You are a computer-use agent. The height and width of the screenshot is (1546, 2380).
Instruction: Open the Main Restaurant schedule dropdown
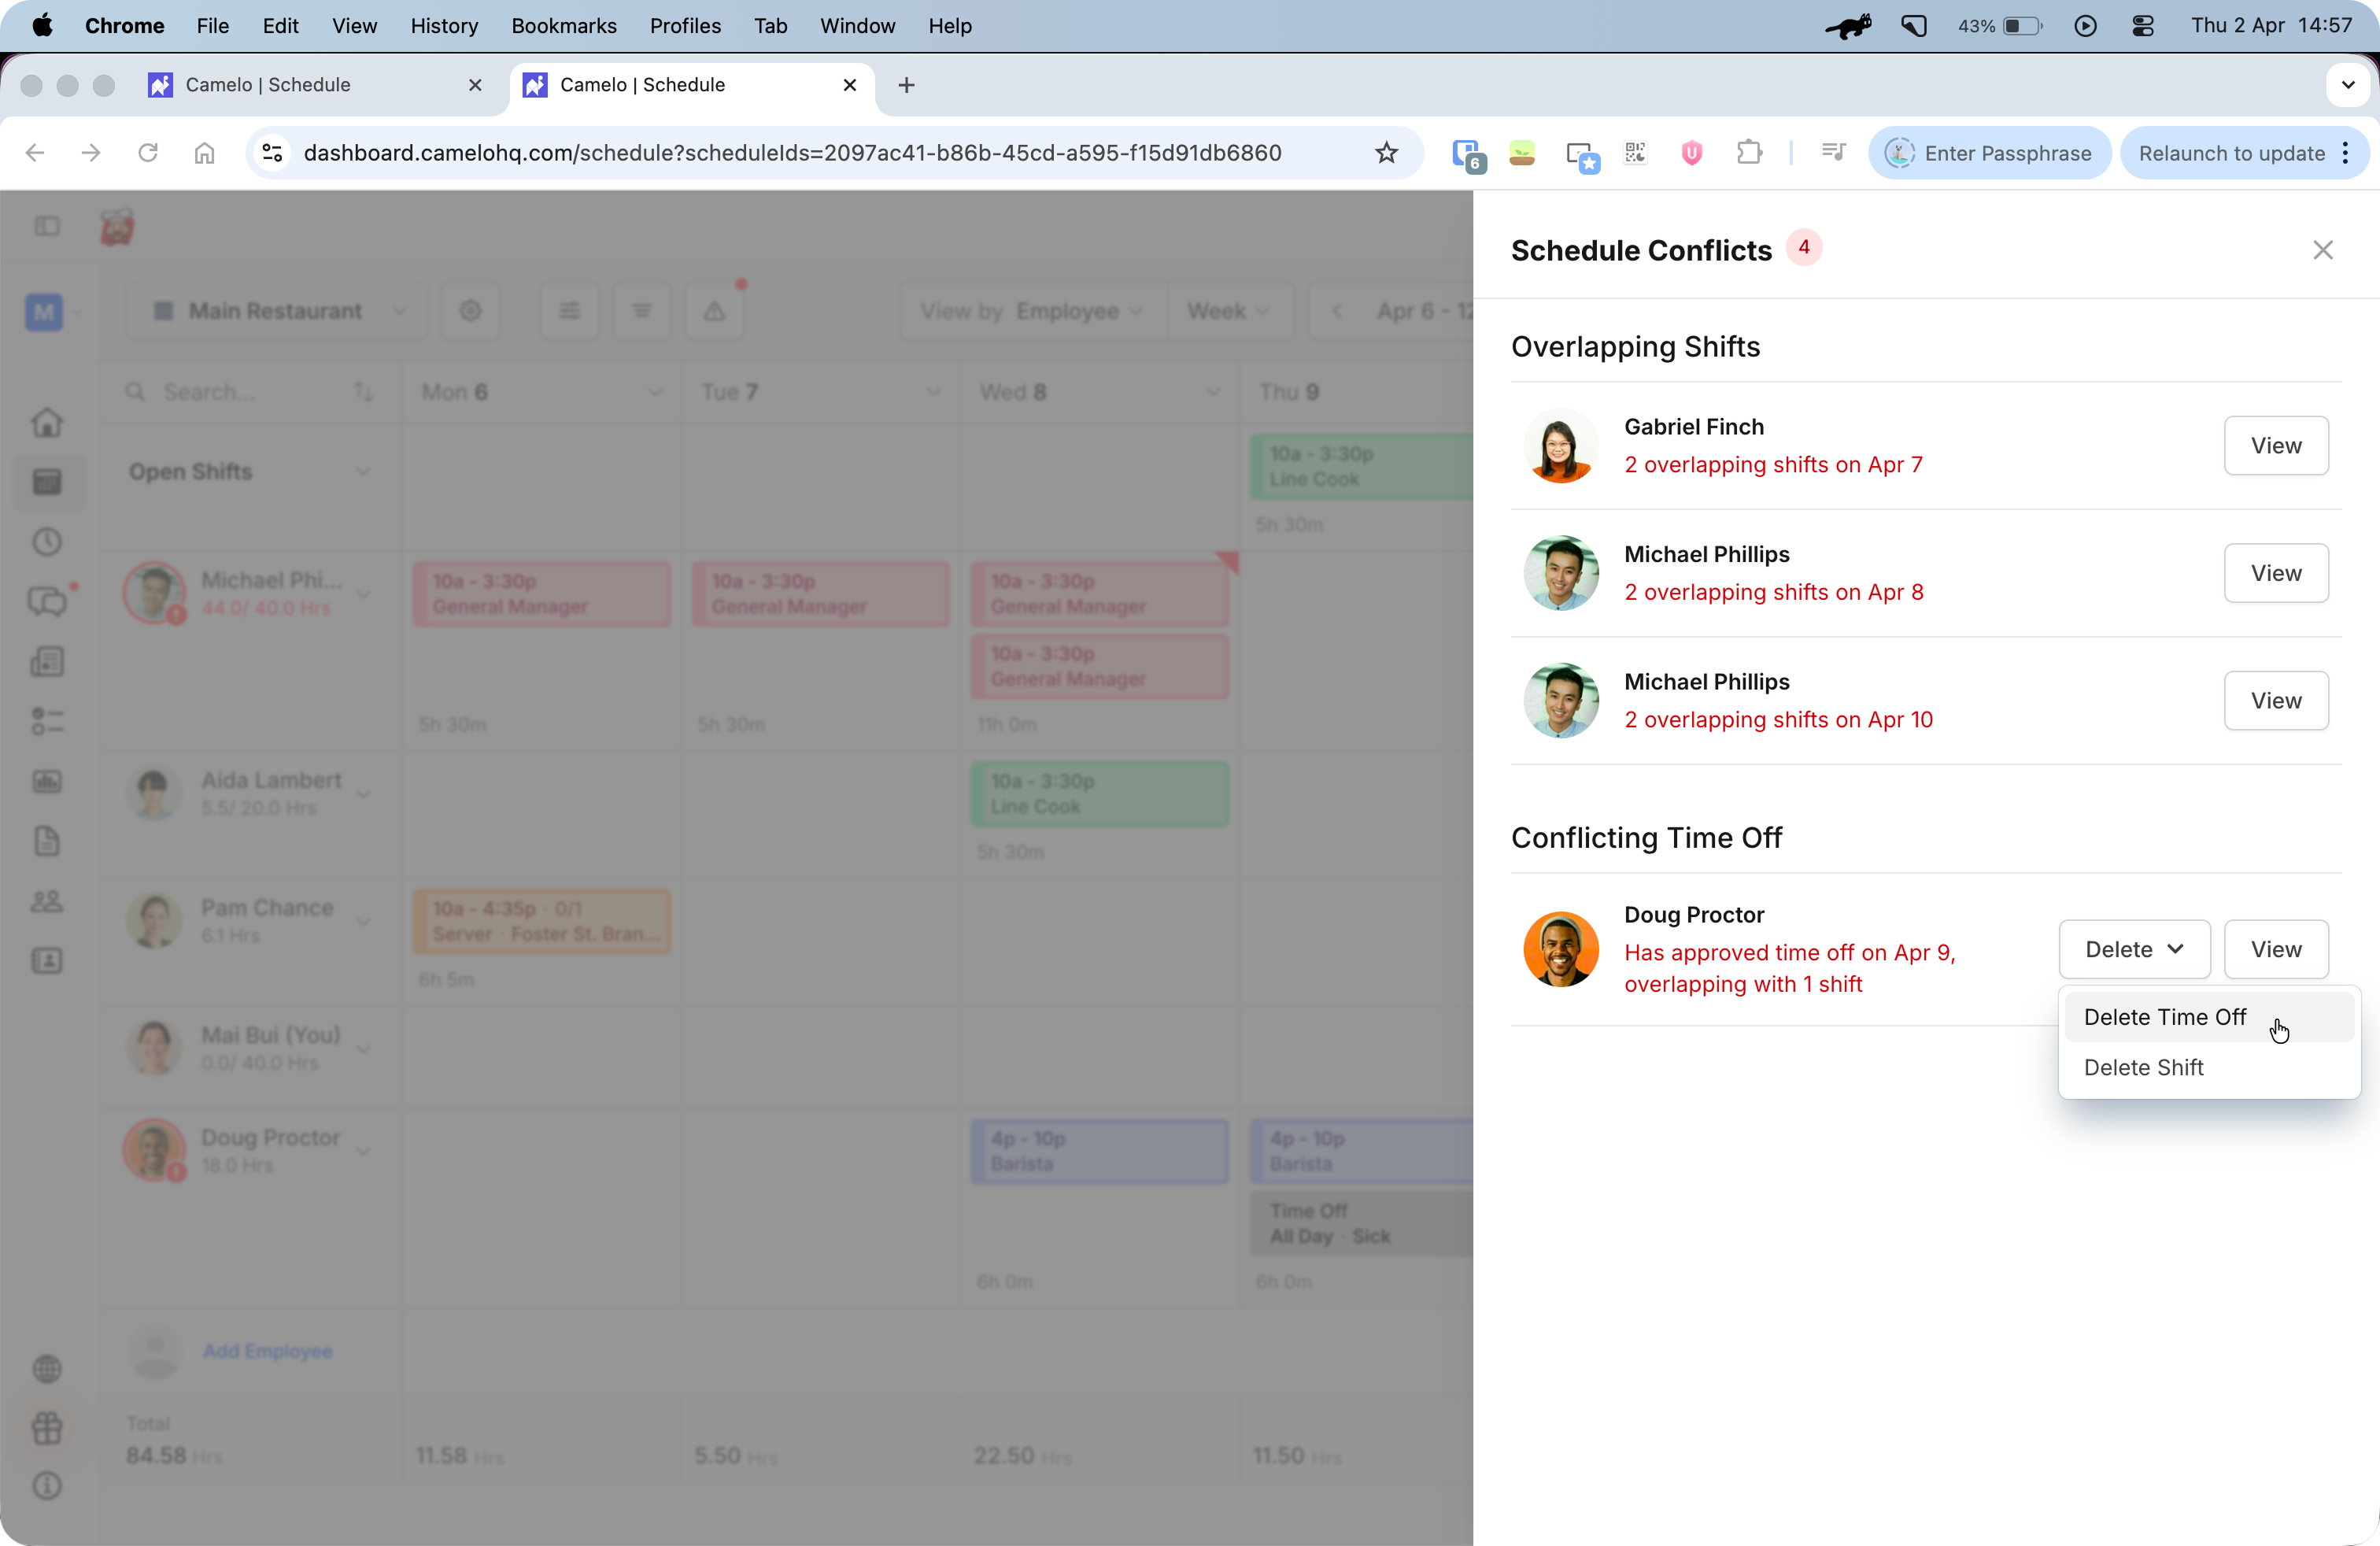(x=277, y=311)
